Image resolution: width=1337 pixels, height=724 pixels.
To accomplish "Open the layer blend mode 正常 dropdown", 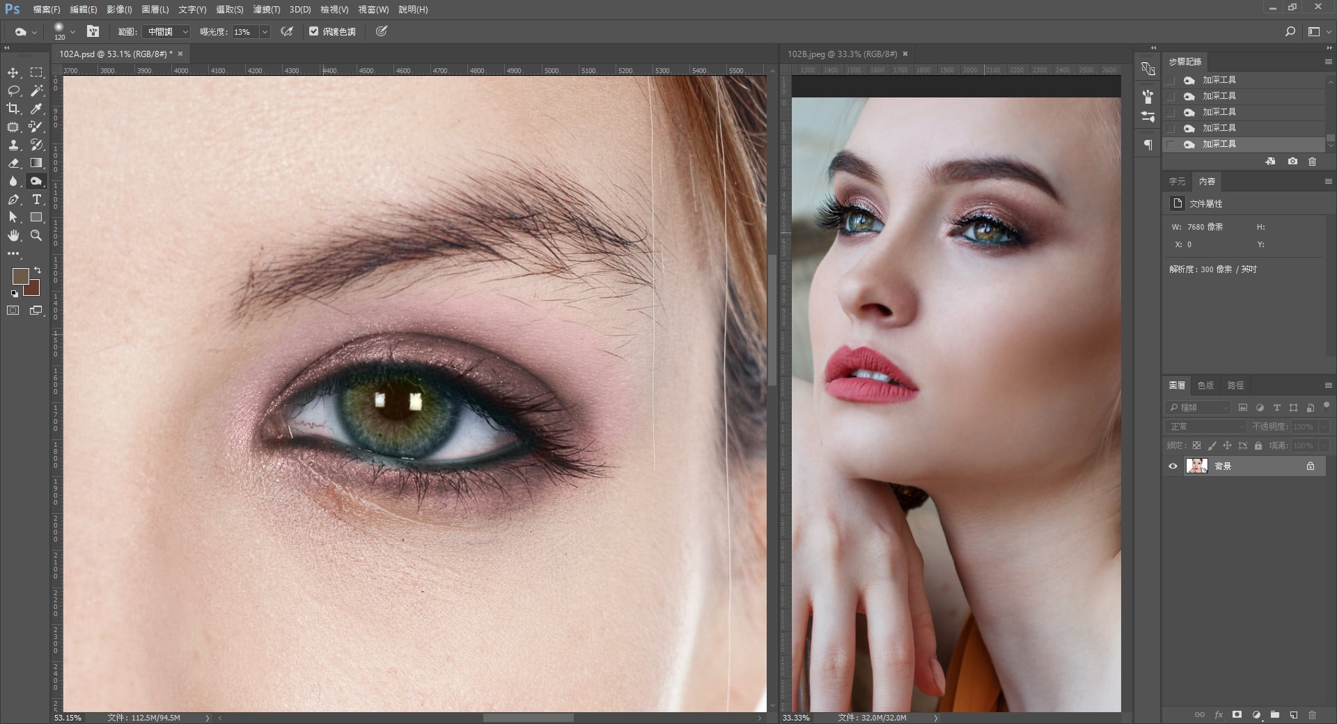I will pos(1205,427).
